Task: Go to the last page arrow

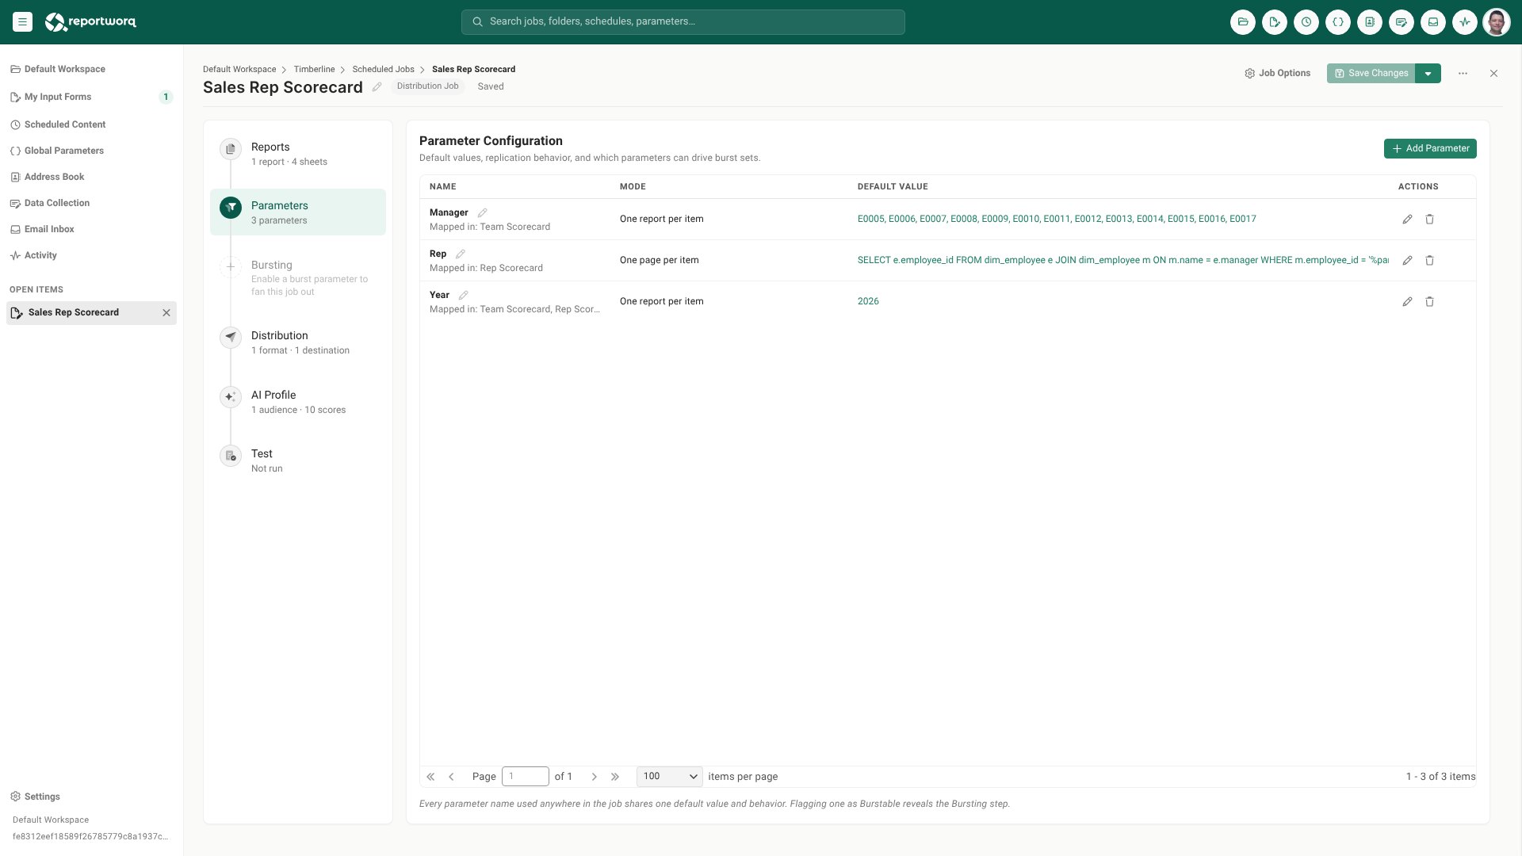Action: tap(615, 777)
